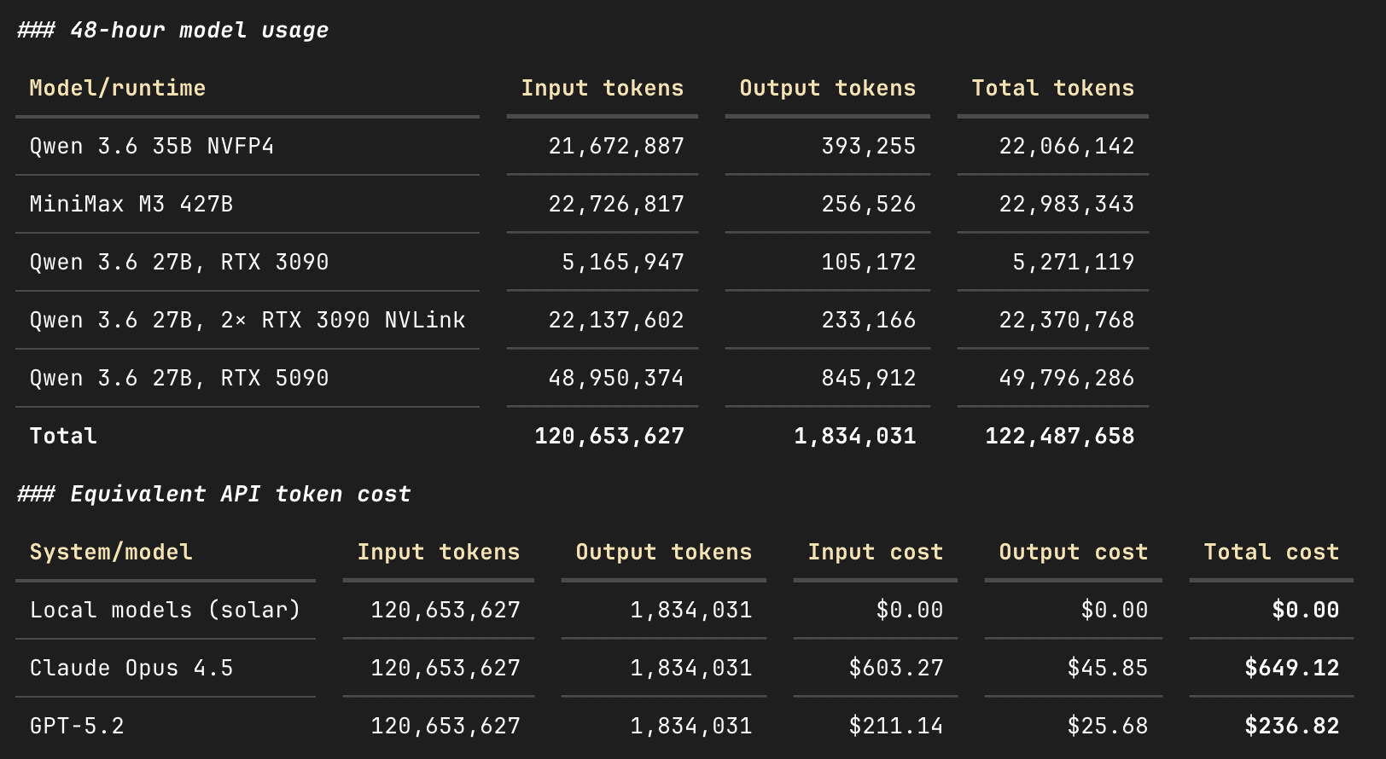This screenshot has height=759, width=1386.
Task: Click the "Local models (solar)" row label
Action: (x=166, y=610)
